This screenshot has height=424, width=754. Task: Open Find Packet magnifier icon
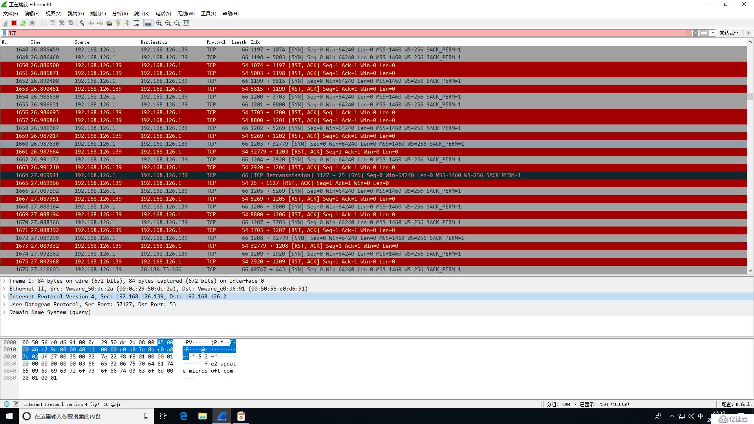[x=82, y=23]
